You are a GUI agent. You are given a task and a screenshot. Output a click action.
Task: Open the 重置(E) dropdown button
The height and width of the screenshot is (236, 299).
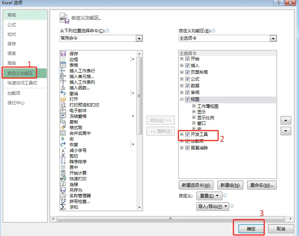(209, 196)
